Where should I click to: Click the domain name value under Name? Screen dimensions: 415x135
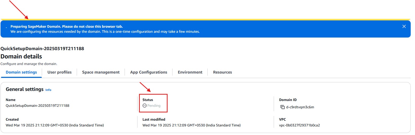tap(37, 106)
